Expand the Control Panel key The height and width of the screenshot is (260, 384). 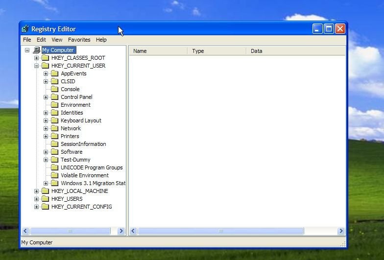coord(46,97)
